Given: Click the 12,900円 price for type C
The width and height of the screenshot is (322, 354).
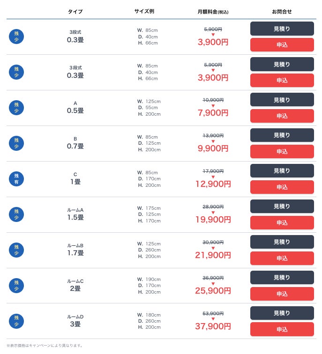Looking at the screenshot, I should coord(213,184).
